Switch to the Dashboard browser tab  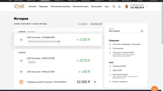(100, 1)
